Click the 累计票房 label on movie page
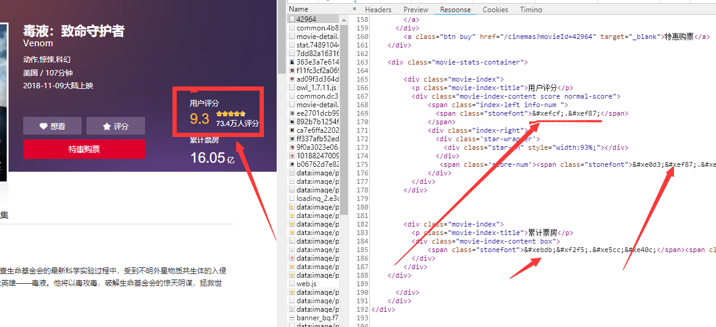Screen dimensions: 716x327 [x=204, y=139]
